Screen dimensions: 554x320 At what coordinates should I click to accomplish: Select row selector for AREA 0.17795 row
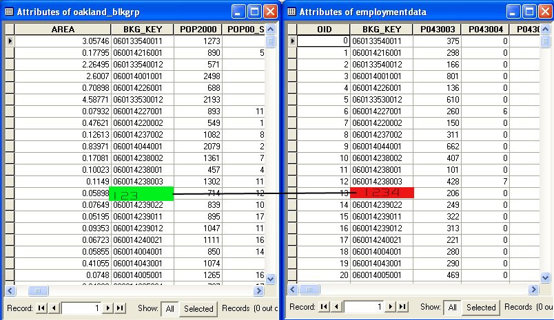click(x=10, y=53)
